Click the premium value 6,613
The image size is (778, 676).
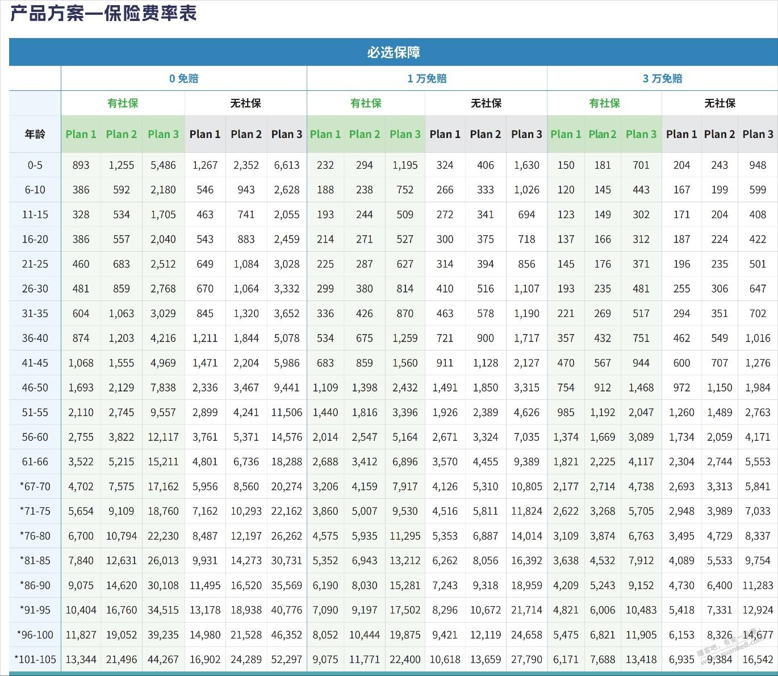287,165
